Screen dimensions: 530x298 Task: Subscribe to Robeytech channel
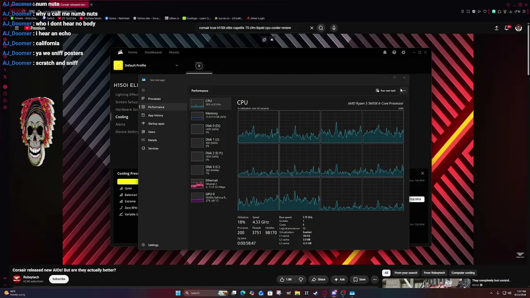(59, 279)
